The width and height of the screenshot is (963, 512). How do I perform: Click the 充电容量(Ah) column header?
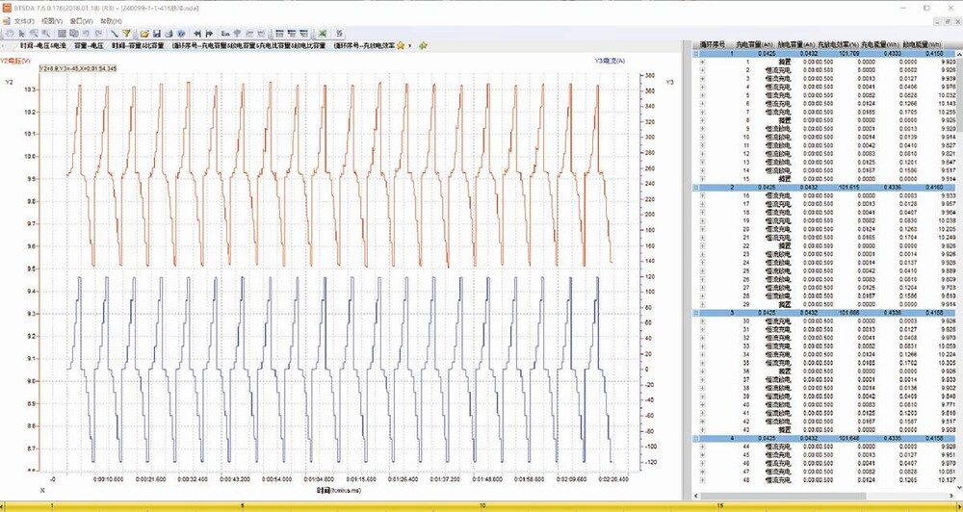(x=754, y=44)
